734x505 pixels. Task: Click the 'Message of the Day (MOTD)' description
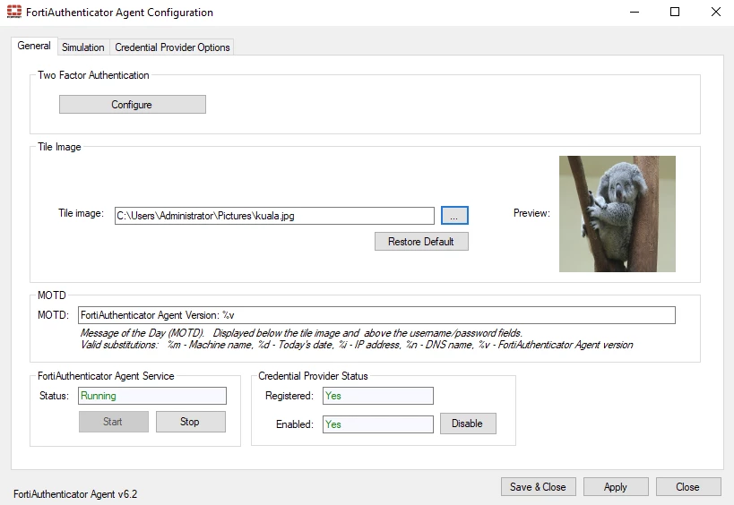click(301, 333)
